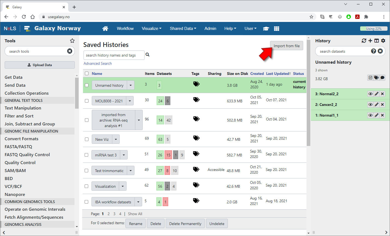Screen dimensions: 390x236
Task: Delete the Normal1_1 dataset
Action: click(383, 115)
